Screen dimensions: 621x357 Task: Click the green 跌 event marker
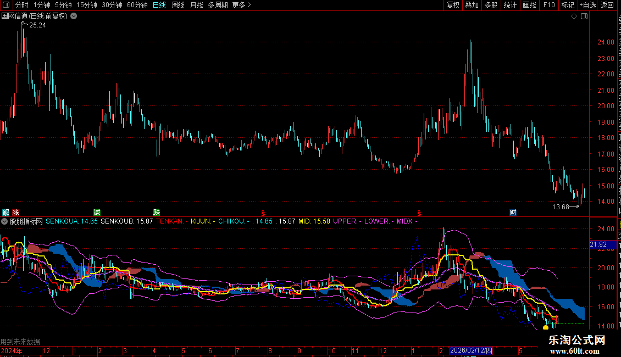(157, 213)
